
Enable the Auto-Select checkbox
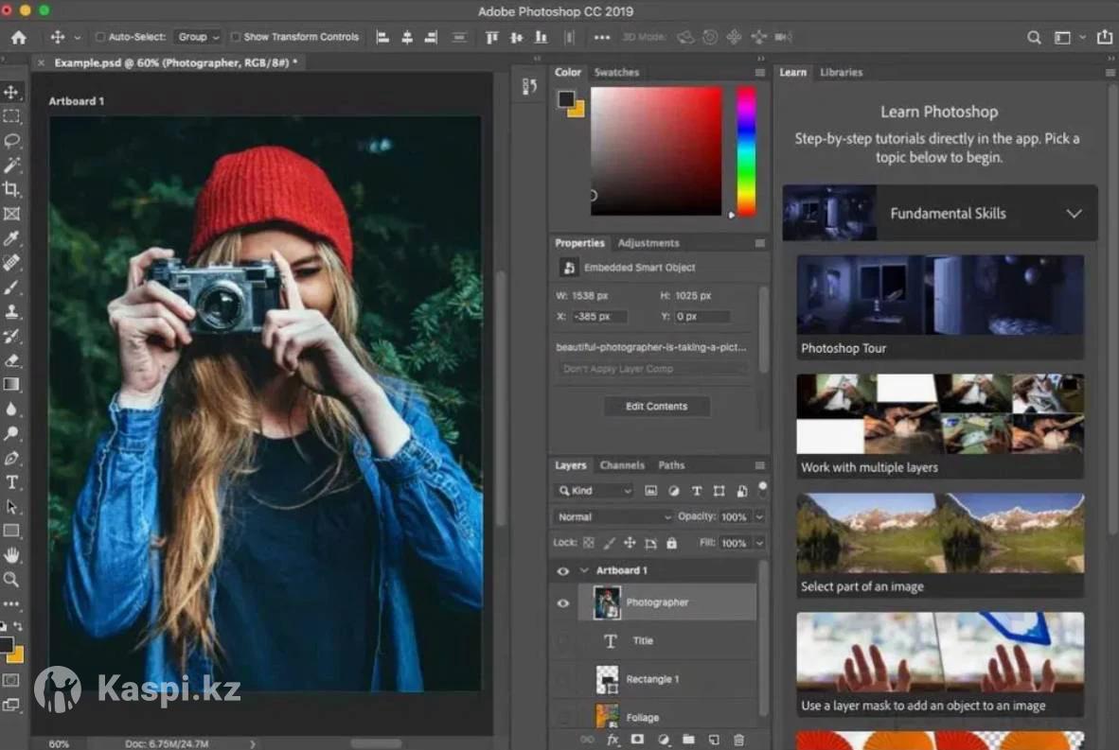click(100, 38)
